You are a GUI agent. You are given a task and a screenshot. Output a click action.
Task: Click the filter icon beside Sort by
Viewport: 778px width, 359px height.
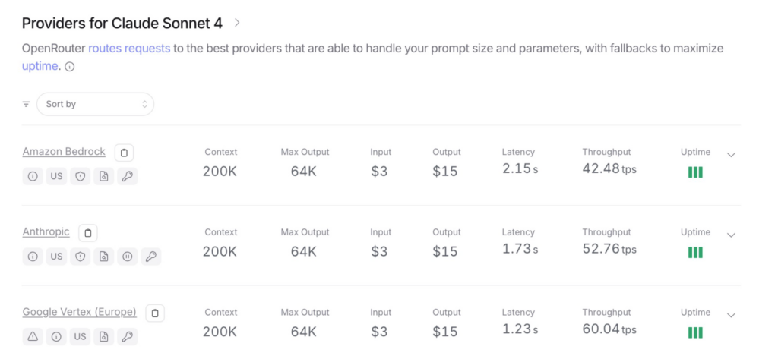tap(27, 104)
